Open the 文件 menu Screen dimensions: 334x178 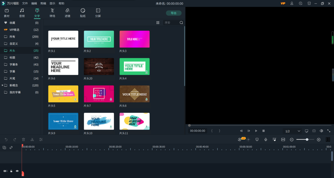[25, 3]
